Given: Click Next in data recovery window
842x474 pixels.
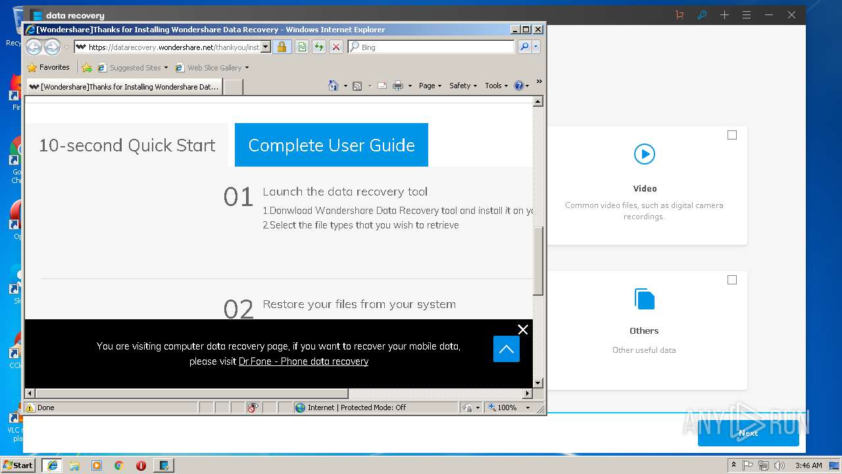Looking at the screenshot, I should [x=748, y=433].
